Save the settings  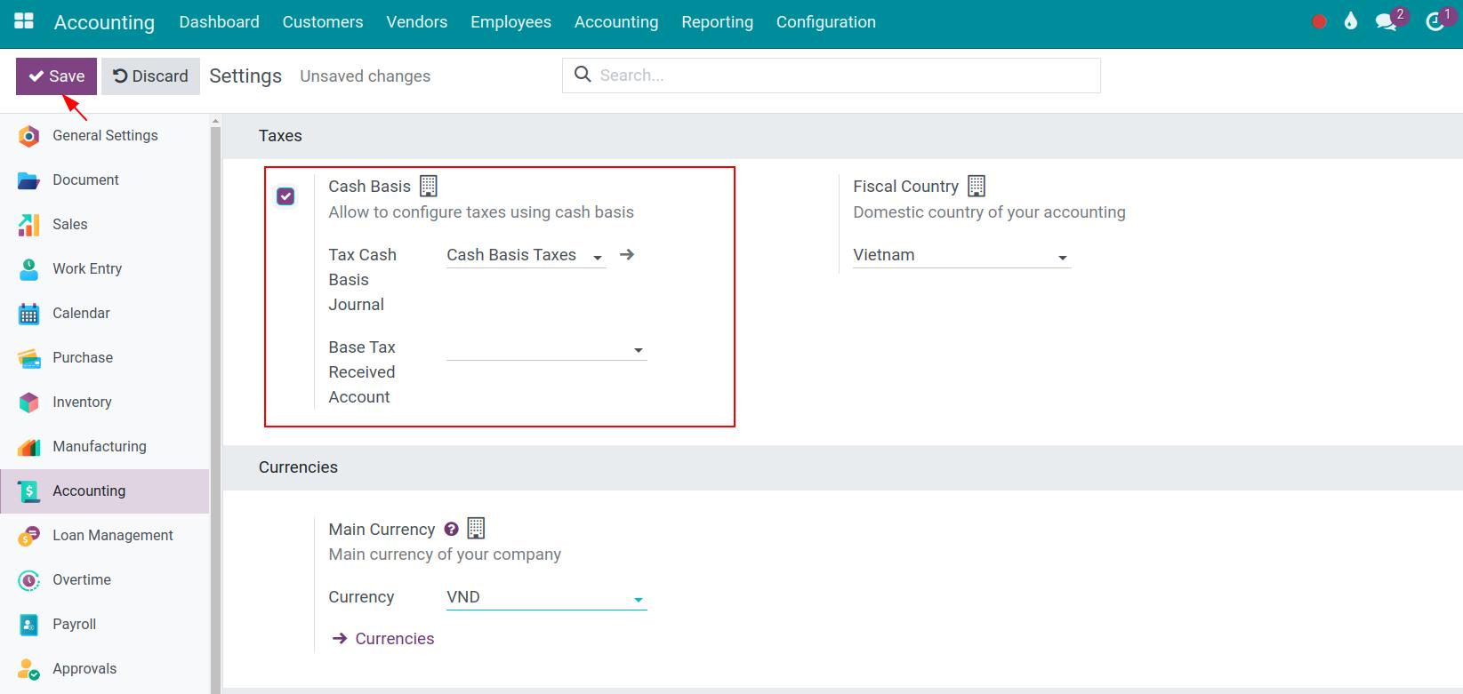56,76
